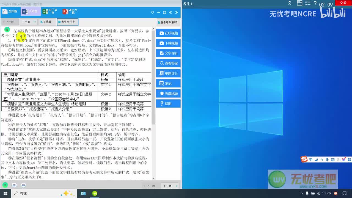Image resolution: width=352 pixels, height=198 pixels.
Task: Click green WY app taskbar icon
Action: pyautogui.click(x=95, y=193)
